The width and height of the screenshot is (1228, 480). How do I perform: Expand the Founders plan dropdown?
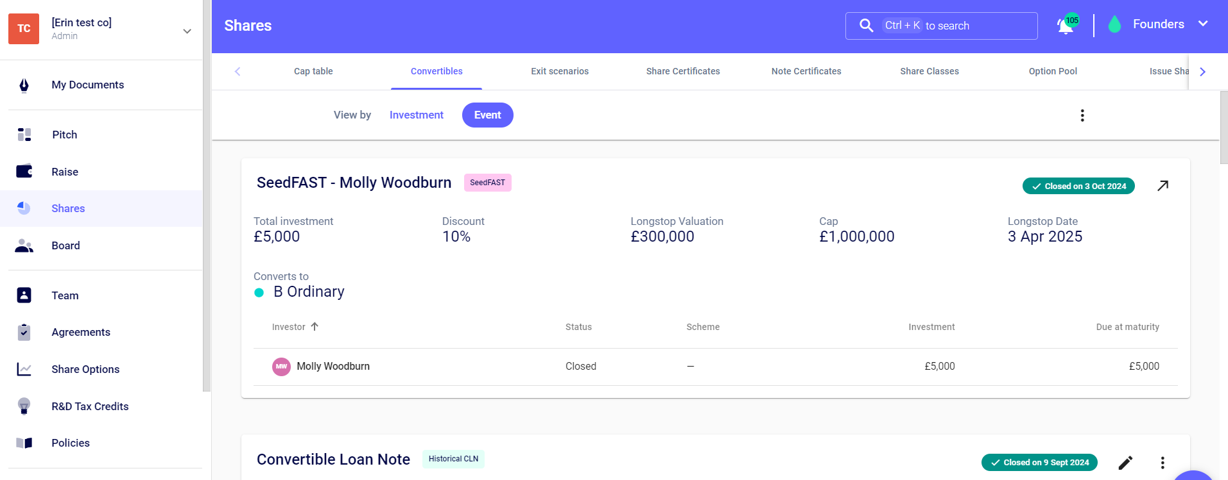point(1202,24)
